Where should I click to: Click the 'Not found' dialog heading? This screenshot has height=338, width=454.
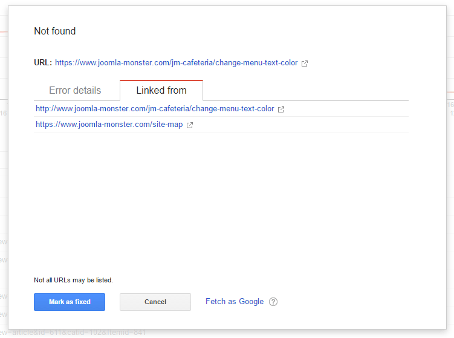click(55, 31)
